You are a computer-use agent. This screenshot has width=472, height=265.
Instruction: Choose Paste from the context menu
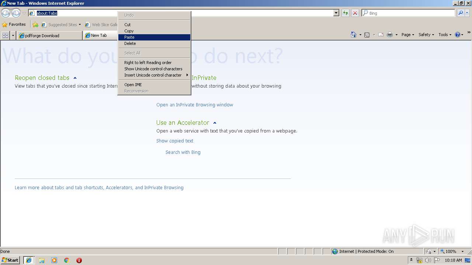tap(154, 37)
